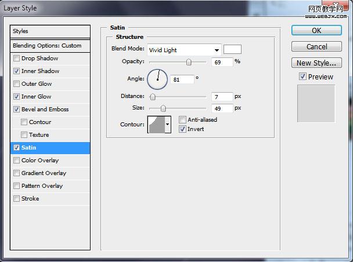Enable the Drop Shadow checkbox

(x=16, y=59)
